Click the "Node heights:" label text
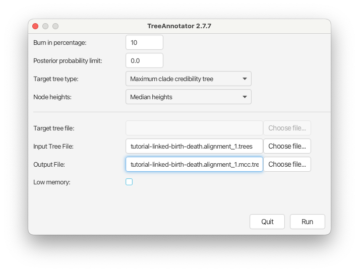The width and height of the screenshot is (359, 272). (x=52, y=97)
